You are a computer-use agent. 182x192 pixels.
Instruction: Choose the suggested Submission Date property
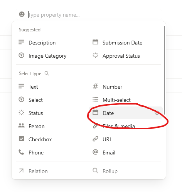(126, 43)
